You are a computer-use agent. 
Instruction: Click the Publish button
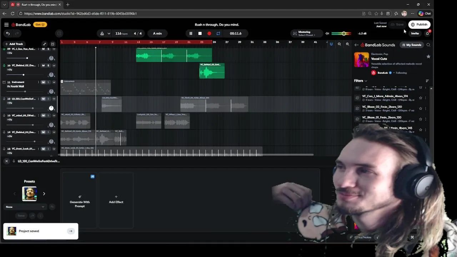tap(419, 25)
